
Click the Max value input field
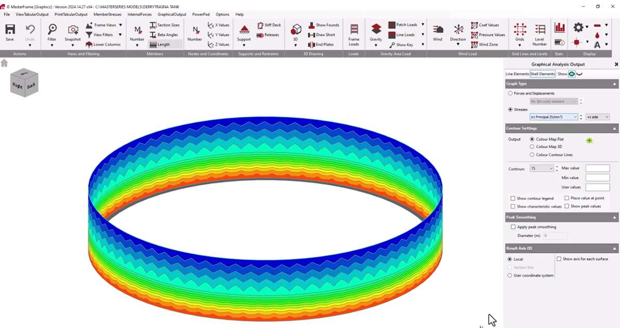click(x=597, y=168)
